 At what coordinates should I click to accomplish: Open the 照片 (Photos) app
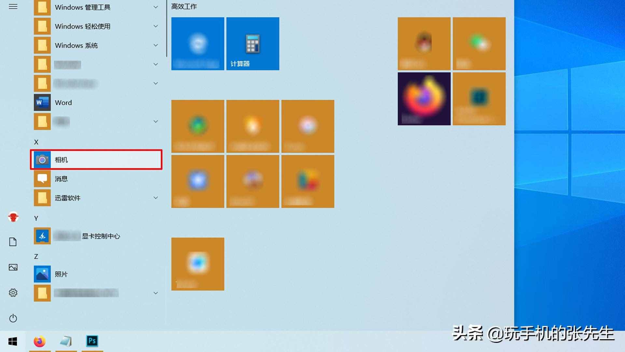pos(61,274)
